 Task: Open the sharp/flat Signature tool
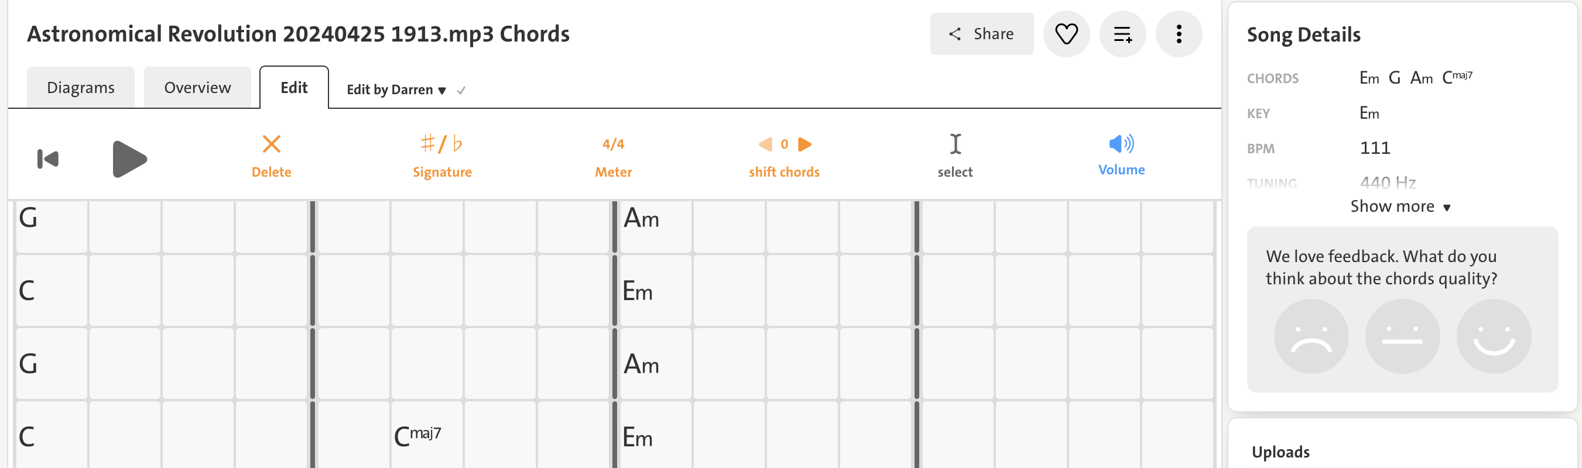441,144
